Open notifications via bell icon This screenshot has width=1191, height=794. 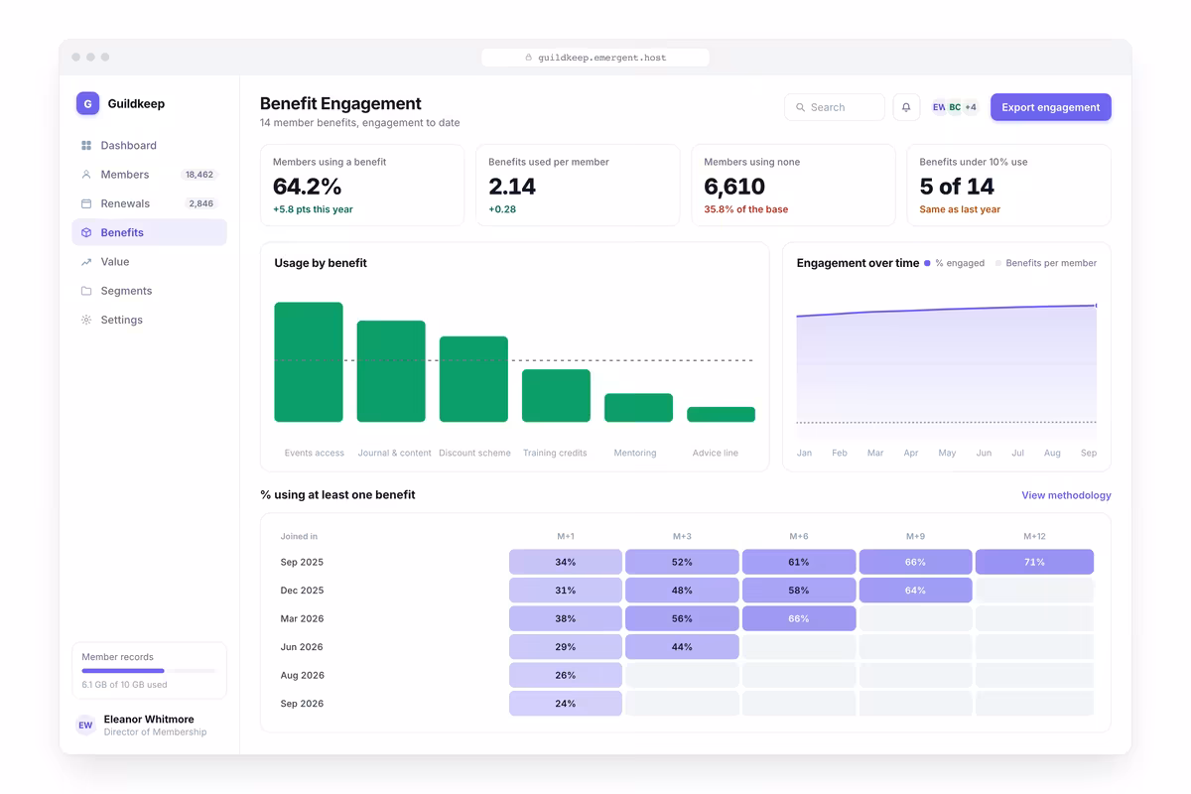(906, 107)
